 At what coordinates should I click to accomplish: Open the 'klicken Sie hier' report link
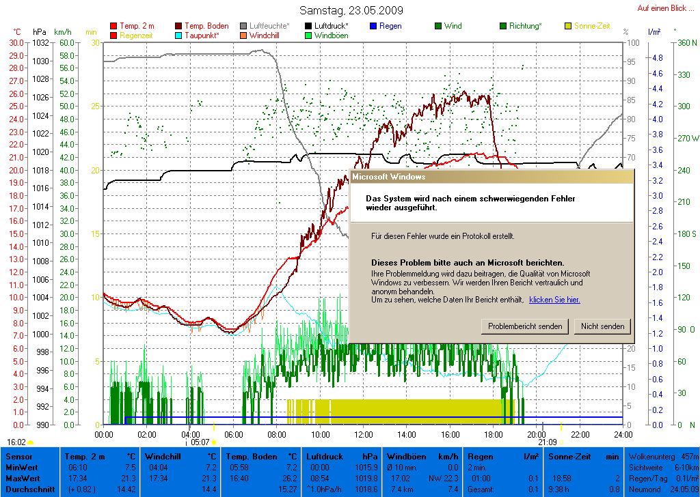554,300
